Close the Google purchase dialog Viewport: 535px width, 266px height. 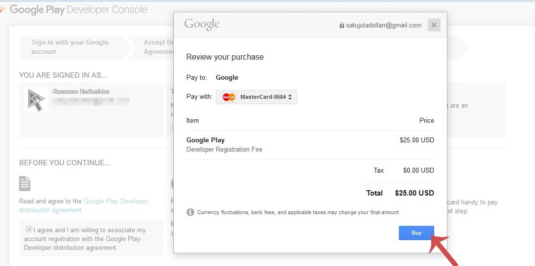[x=434, y=25]
